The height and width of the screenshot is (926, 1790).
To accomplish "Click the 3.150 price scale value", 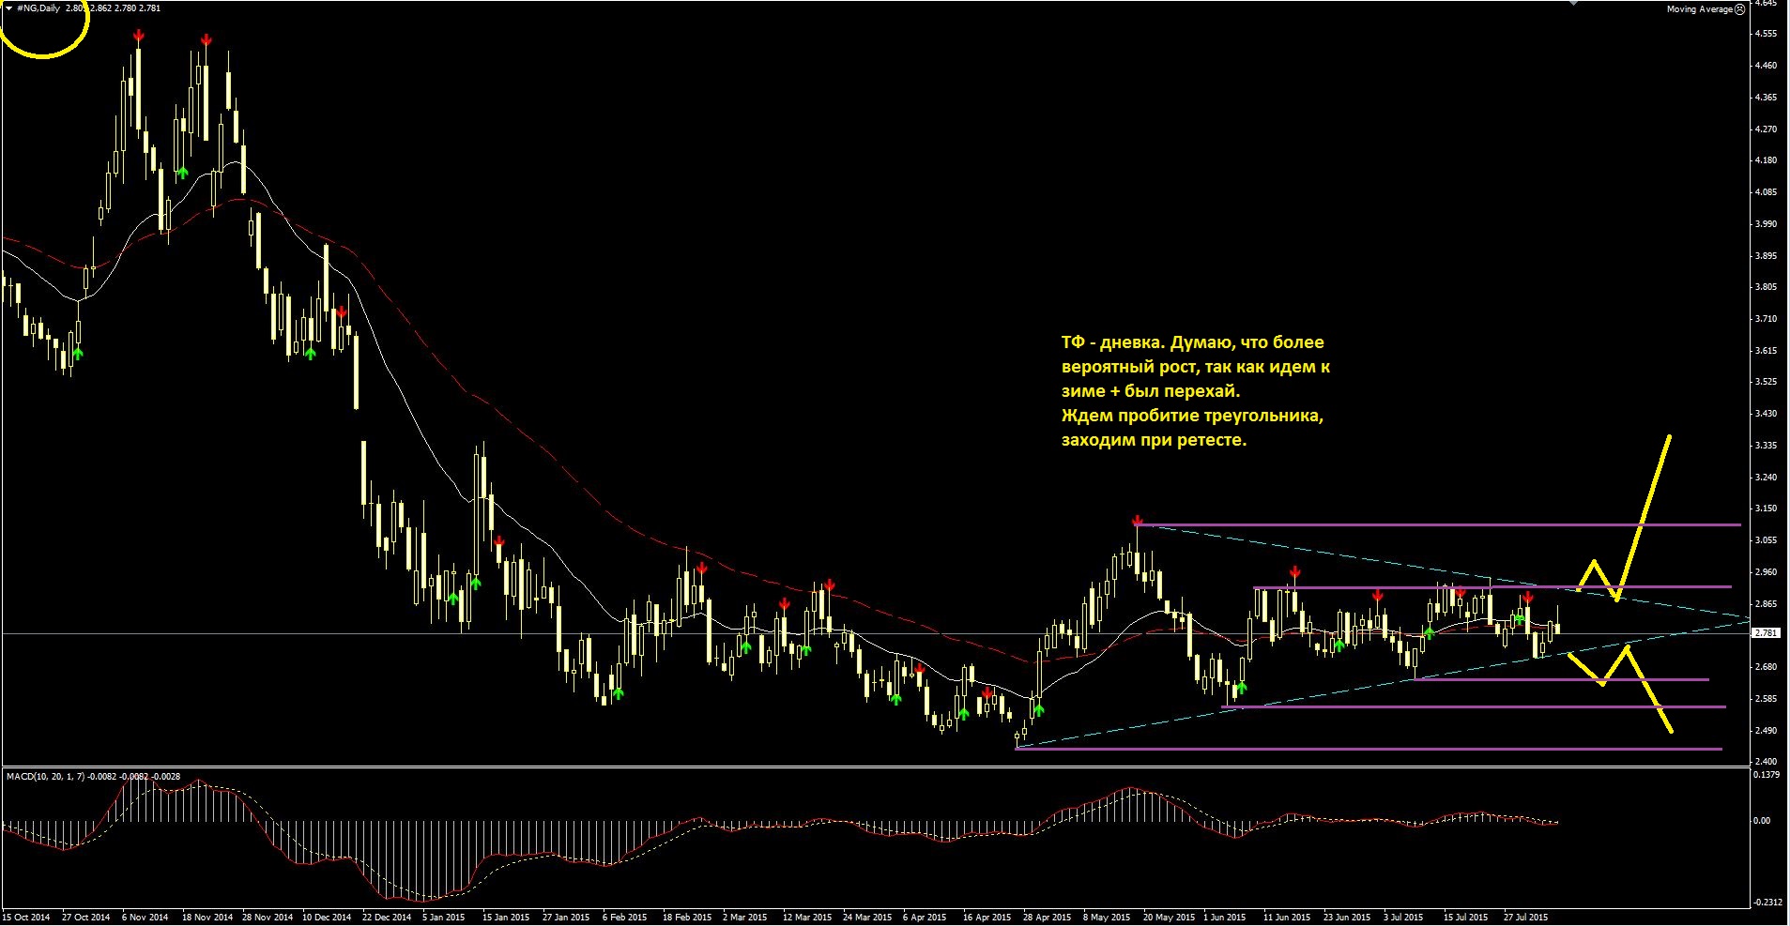I will (x=1766, y=509).
